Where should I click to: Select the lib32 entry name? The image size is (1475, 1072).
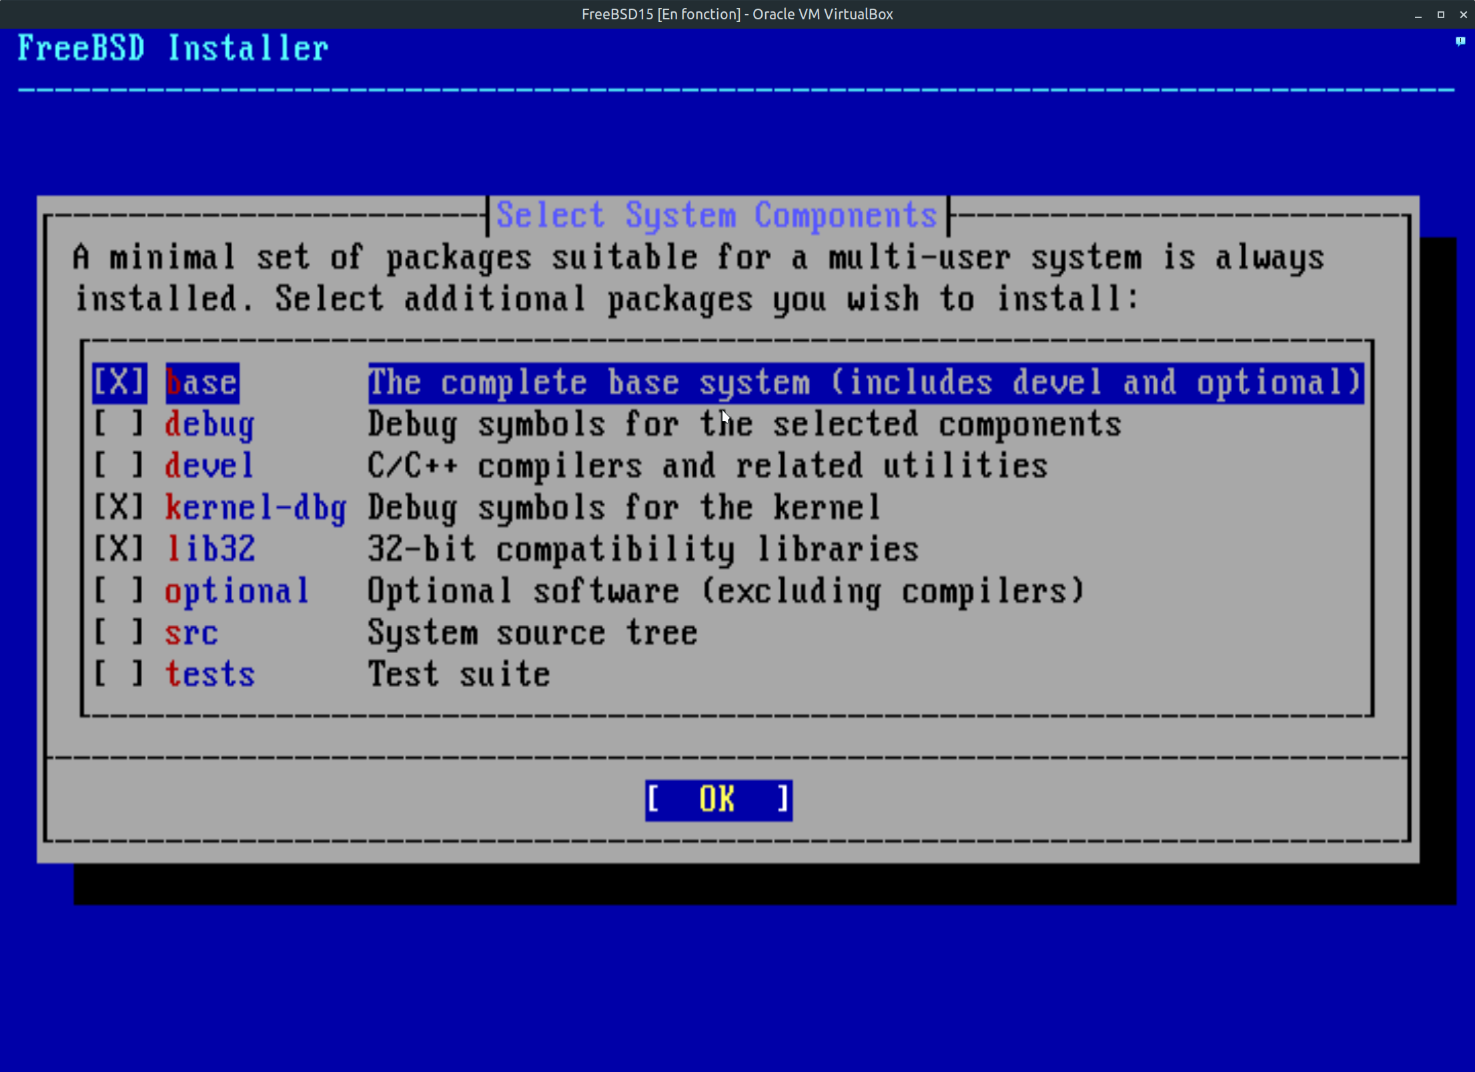pos(210,549)
